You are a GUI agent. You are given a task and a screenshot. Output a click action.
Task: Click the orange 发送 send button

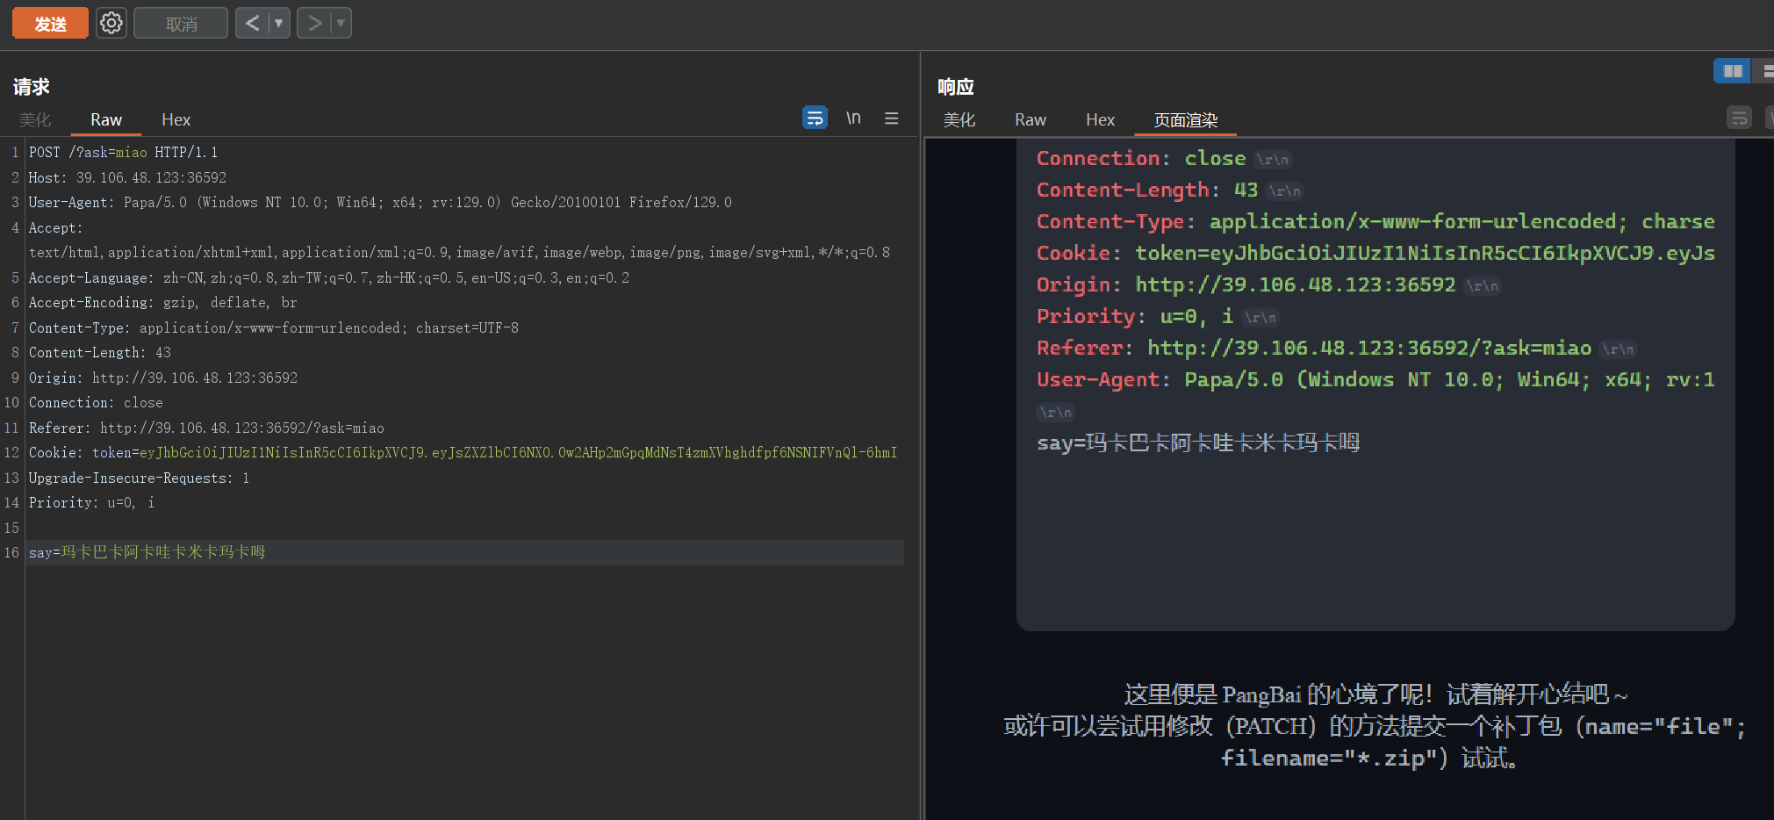click(50, 23)
